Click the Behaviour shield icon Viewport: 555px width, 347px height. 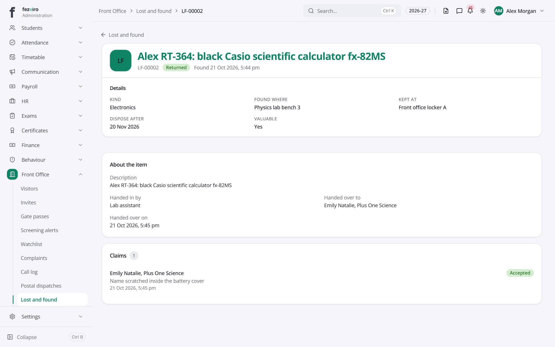[12, 160]
